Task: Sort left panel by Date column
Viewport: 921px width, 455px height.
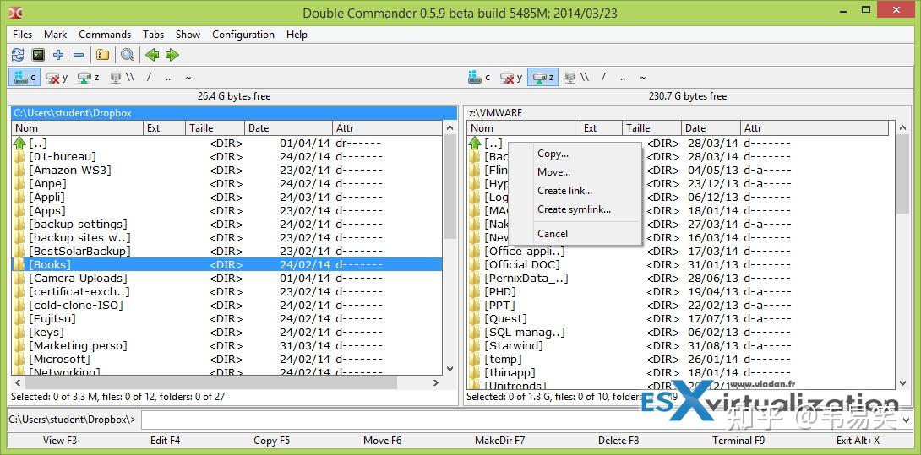Action: 288,128
